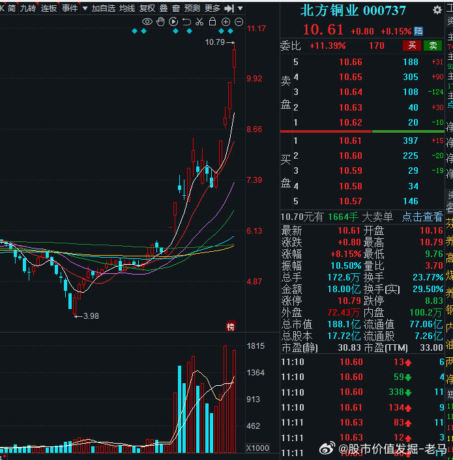The image size is (453, 460).
Task: Click the blue 陆 badge near price
Action: (418, 31)
